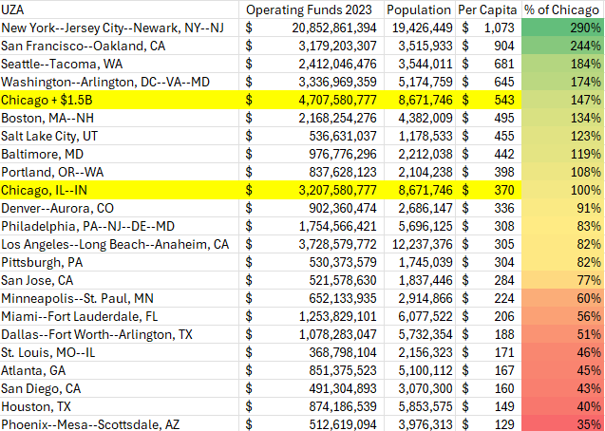Select the Atlanta, GA cell

click(x=120, y=370)
